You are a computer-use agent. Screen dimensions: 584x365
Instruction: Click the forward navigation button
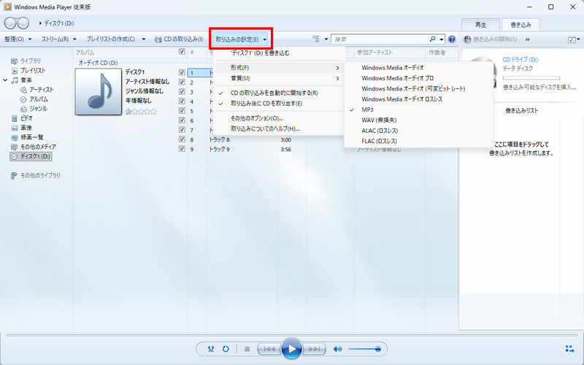(23, 23)
